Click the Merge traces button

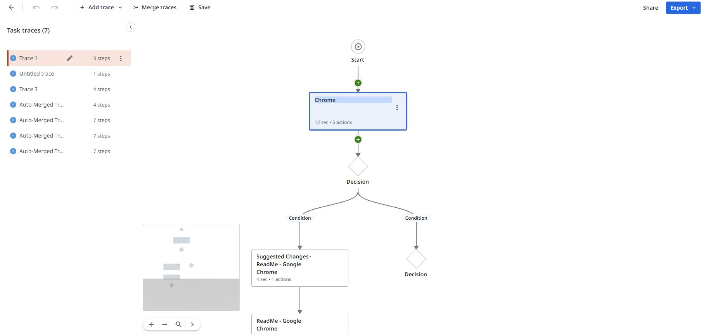tap(155, 7)
